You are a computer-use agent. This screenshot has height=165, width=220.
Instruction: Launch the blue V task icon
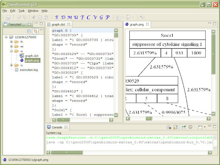[x=95, y=17]
